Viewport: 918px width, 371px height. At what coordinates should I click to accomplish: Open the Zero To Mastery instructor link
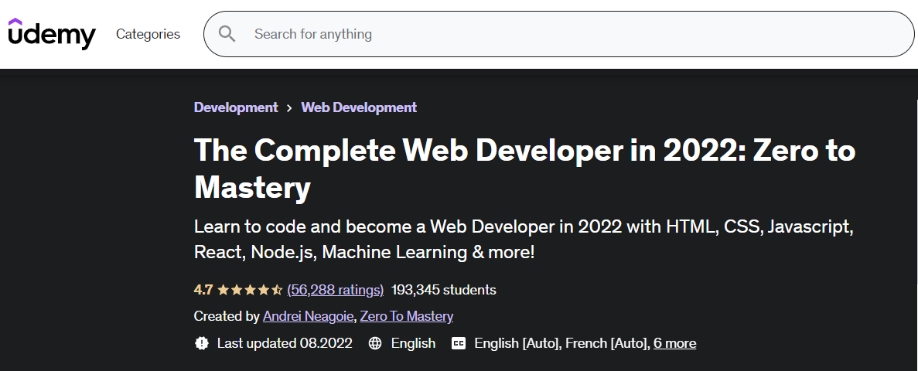406,316
